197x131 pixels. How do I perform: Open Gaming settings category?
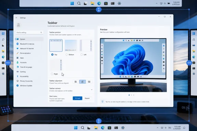tap(29, 72)
